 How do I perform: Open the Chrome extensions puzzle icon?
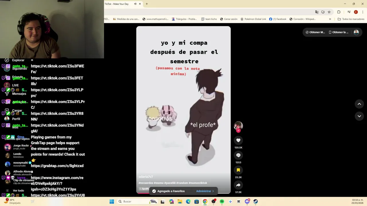coord(339,12)
